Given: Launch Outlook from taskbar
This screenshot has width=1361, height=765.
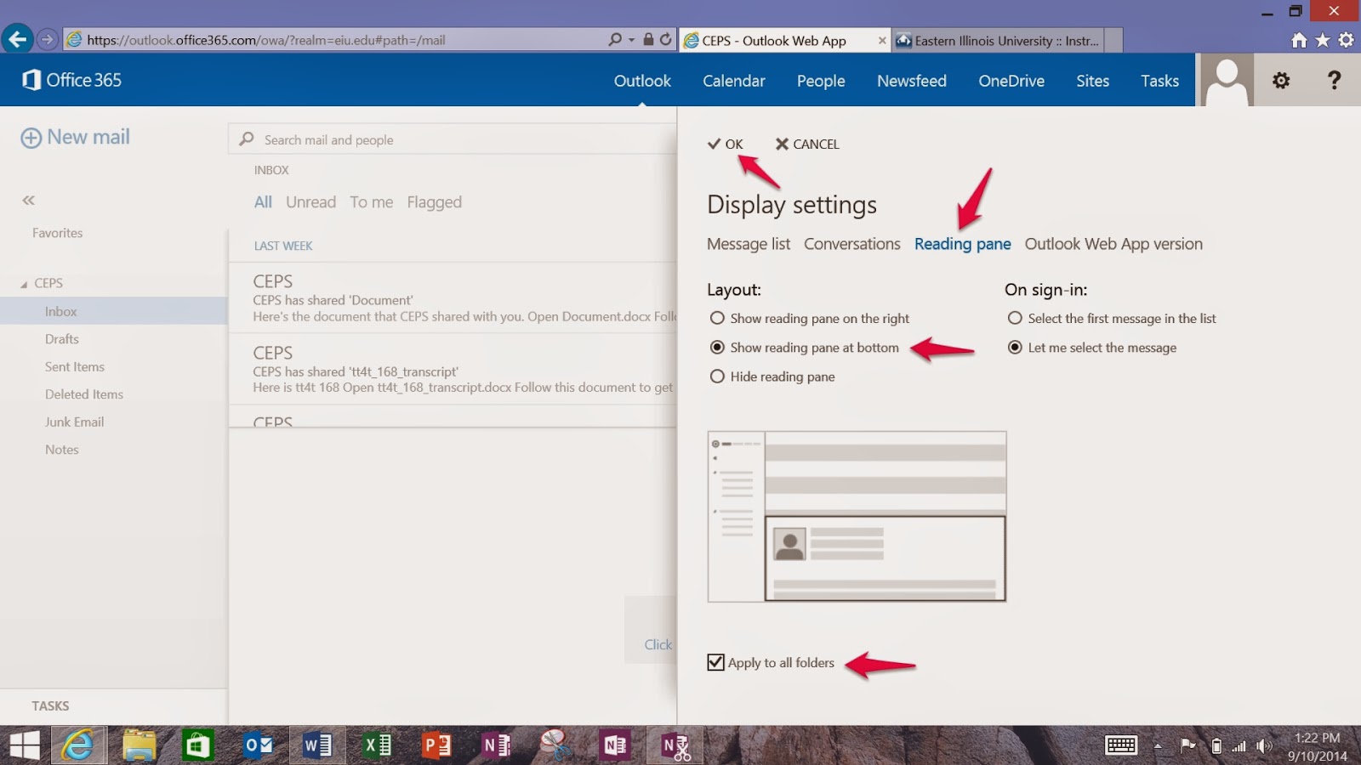Looking at the screenshot, I should (x=258, y=745).
